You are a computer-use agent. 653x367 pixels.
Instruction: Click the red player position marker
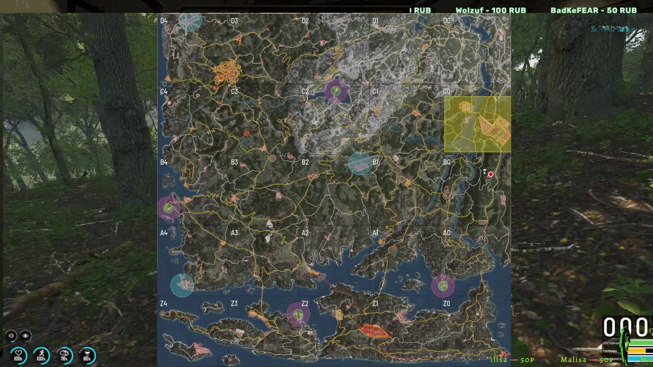pyautogui.click(x=490, y=174)
